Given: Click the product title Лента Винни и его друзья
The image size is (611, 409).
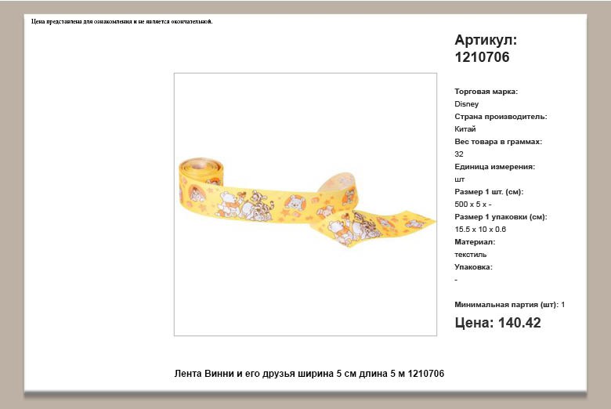Looking at the screenshot, I should [309, 374].
